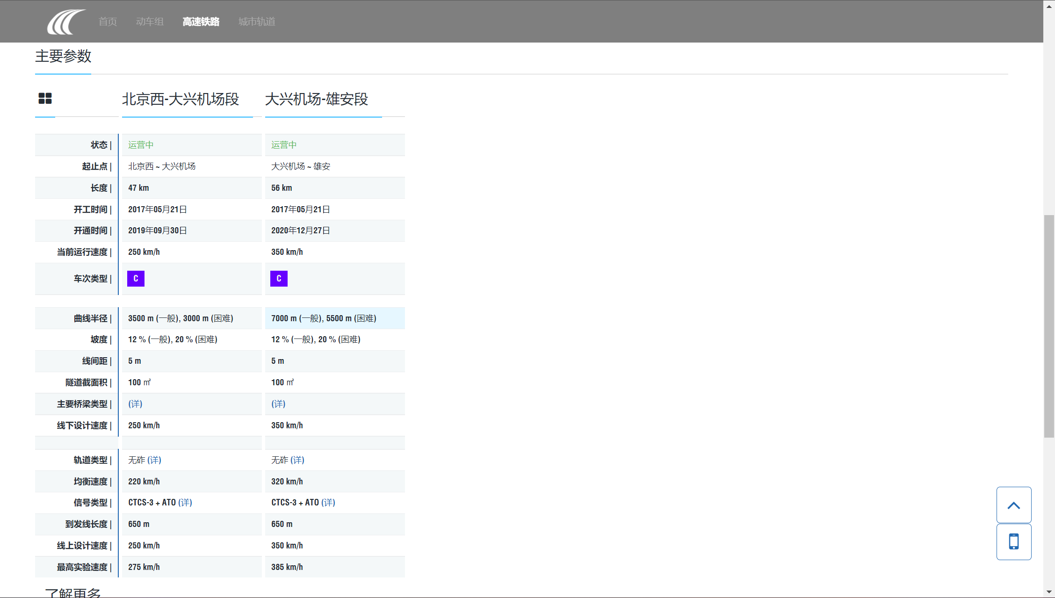This screenshot has height=598, width=1055.
Task: Click the site logo icon
Action: pyautogui.click(x=66, y=22)
